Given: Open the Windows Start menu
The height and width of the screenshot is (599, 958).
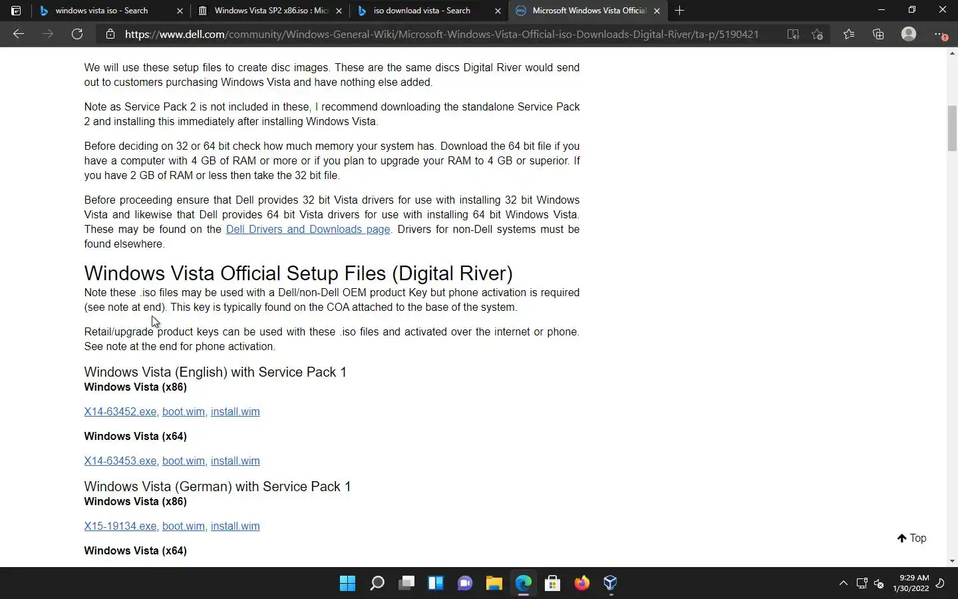Looking at the screenshot, I should 347,584.
